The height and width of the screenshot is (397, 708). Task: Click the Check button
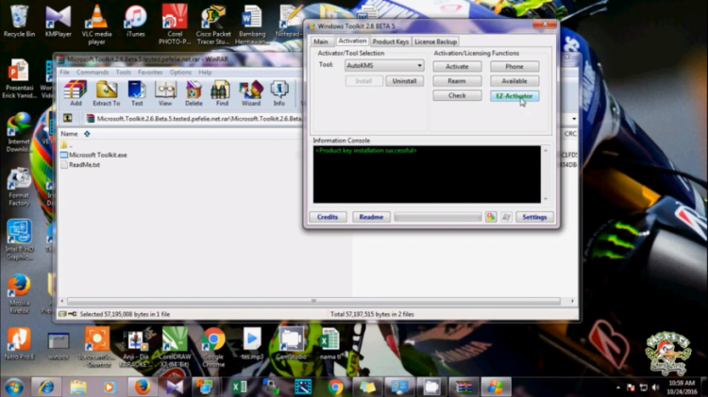click(x=457, y=95)
